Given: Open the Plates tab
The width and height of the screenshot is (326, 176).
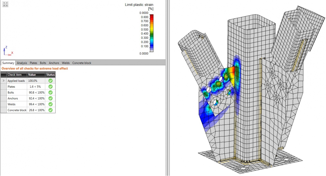Looking at the screenshot, I should [33, 63].
